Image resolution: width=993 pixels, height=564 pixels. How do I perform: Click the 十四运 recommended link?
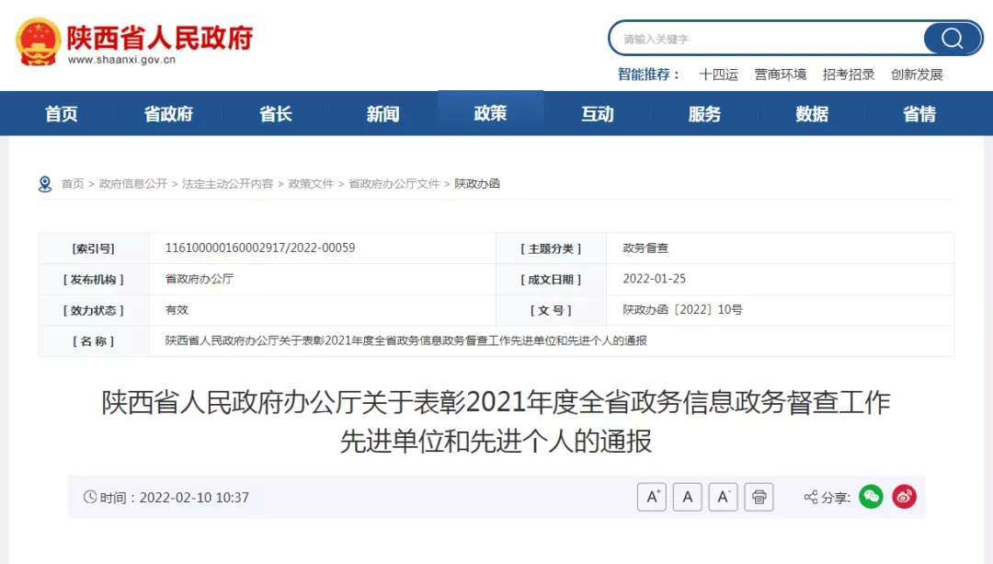718,75
